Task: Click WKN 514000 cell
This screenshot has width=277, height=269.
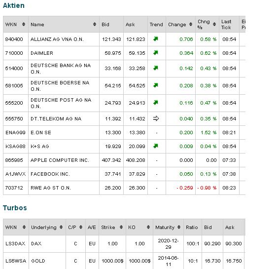Action: pos(16,69)
